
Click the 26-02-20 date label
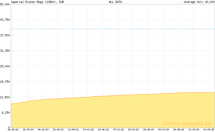point(13,130)
